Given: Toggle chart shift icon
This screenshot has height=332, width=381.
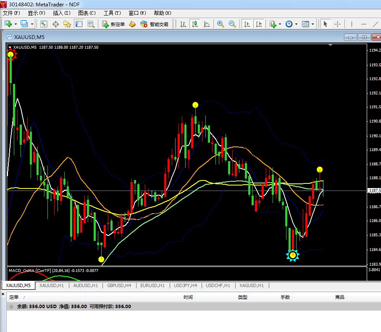Looking at the screenshot, I should click(x=259, y=24).
